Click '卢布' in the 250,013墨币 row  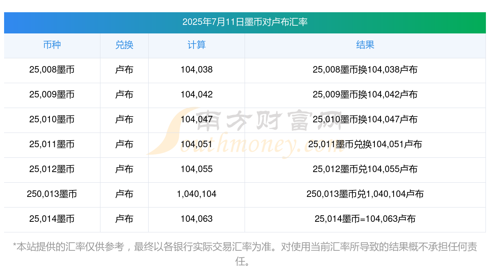pos(124,194)
